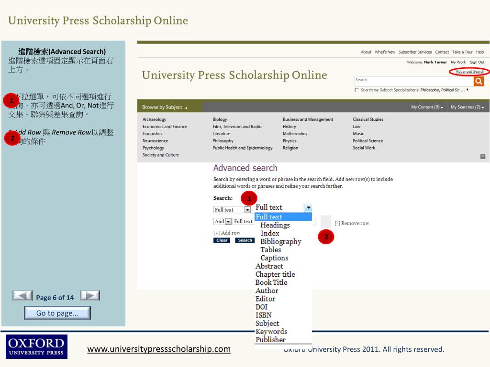Select highlighted Full text option
The height and width of the screenshot is (367, 490).
coord(283,217)
